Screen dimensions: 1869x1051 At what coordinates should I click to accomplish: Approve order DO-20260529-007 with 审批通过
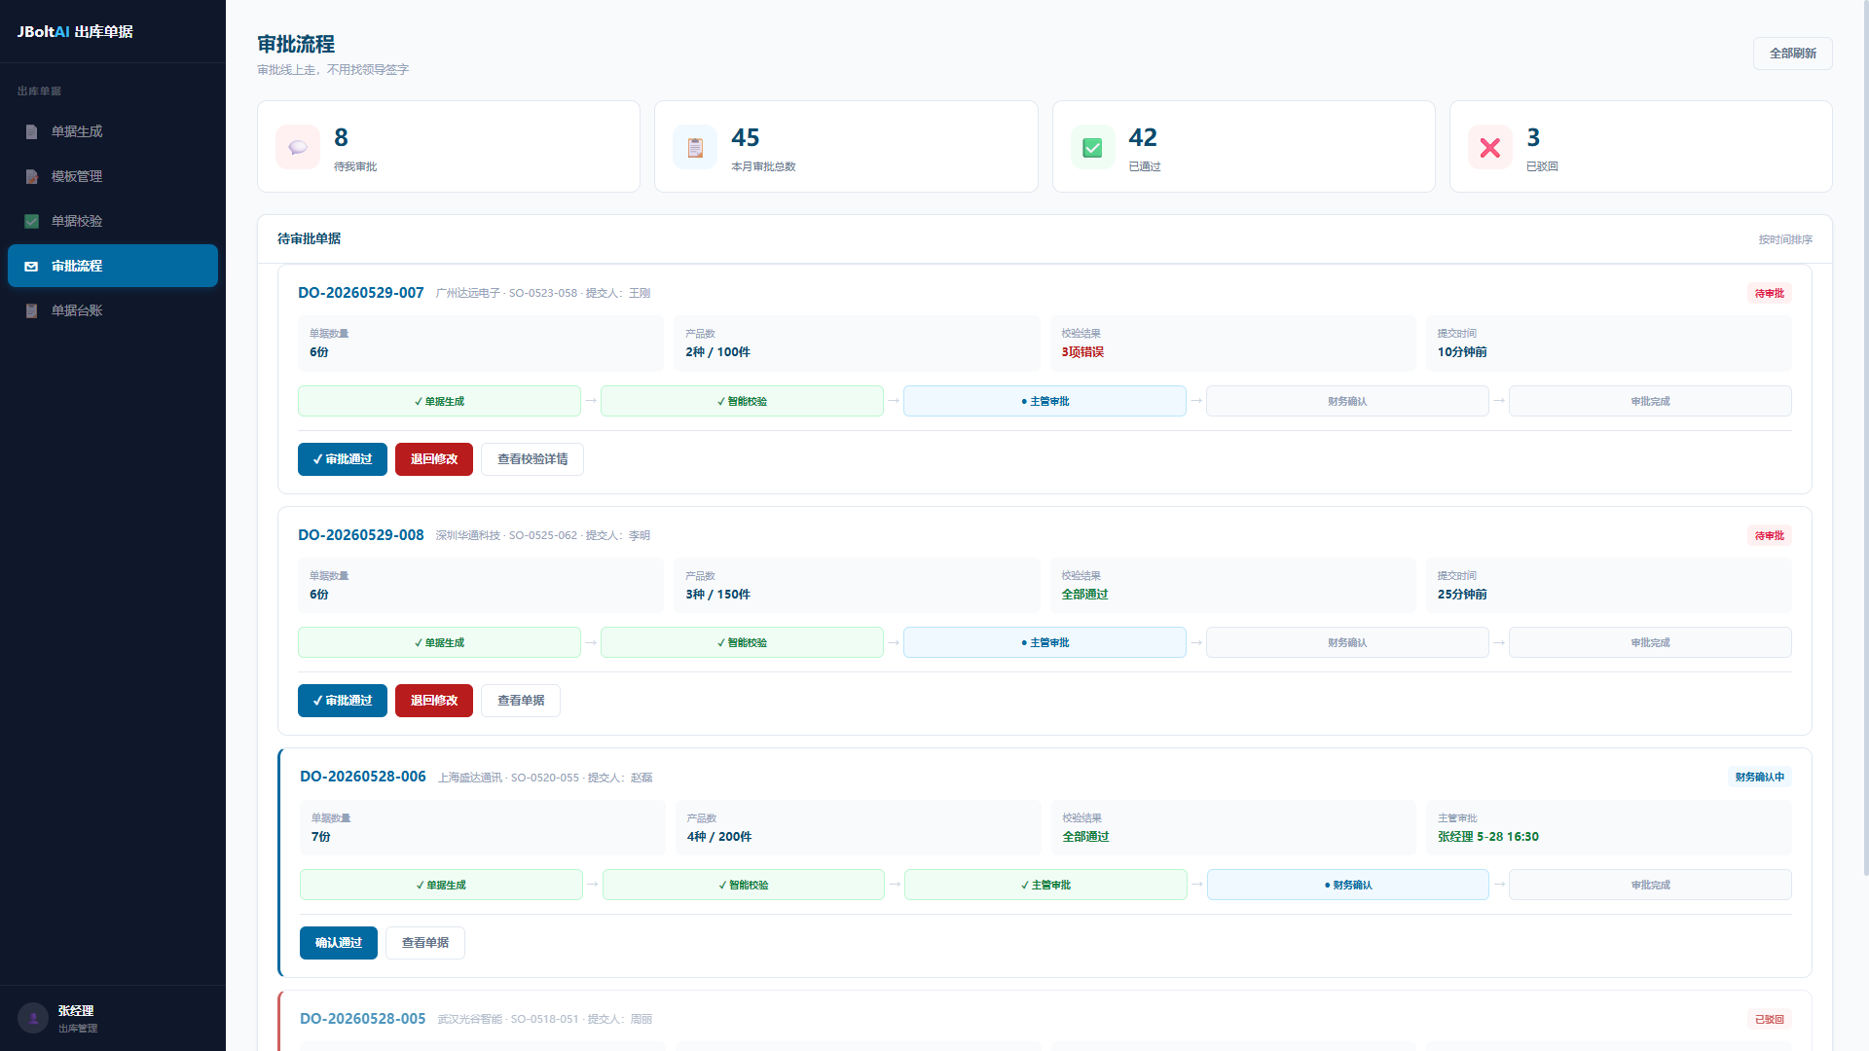pos(343,459)
